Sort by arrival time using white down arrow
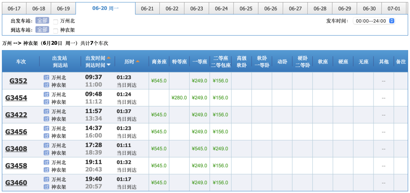 click(109, 65)
